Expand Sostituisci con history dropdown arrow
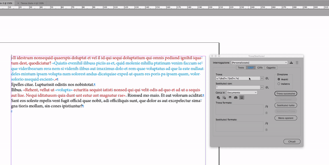This screenshot has width=329, height=165. (262, 87)
